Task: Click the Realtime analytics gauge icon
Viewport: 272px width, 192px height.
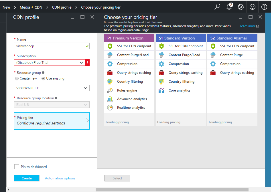Action: [x=110, y=108]
